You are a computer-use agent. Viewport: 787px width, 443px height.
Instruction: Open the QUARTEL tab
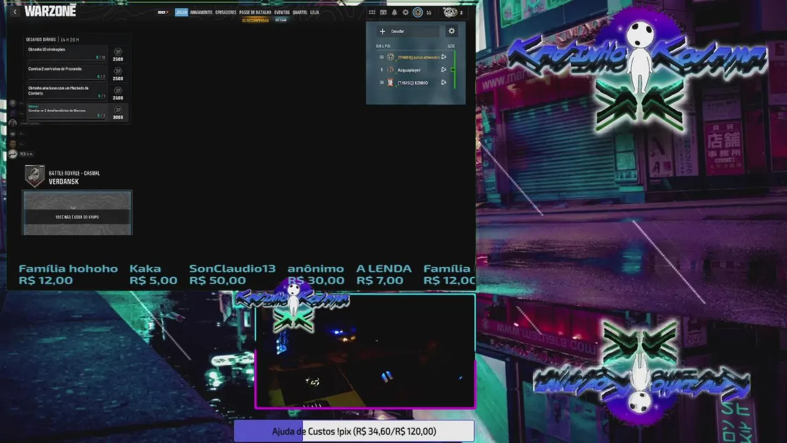point(300,12)
